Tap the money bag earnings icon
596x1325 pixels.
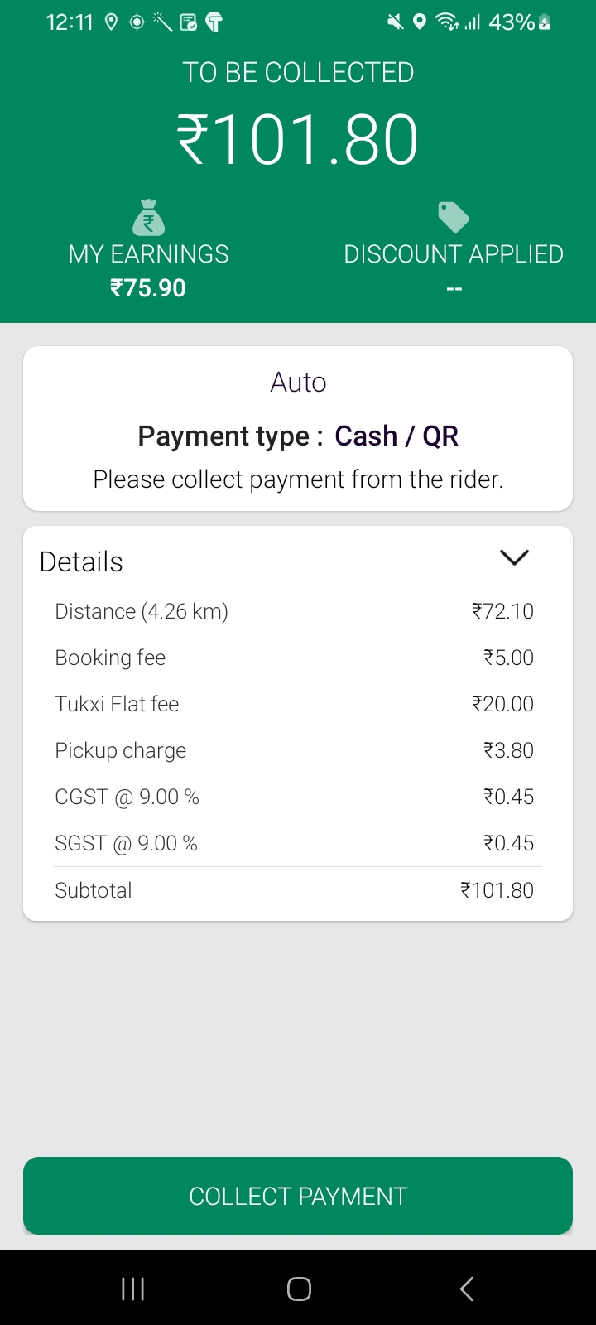click(149, 218)
